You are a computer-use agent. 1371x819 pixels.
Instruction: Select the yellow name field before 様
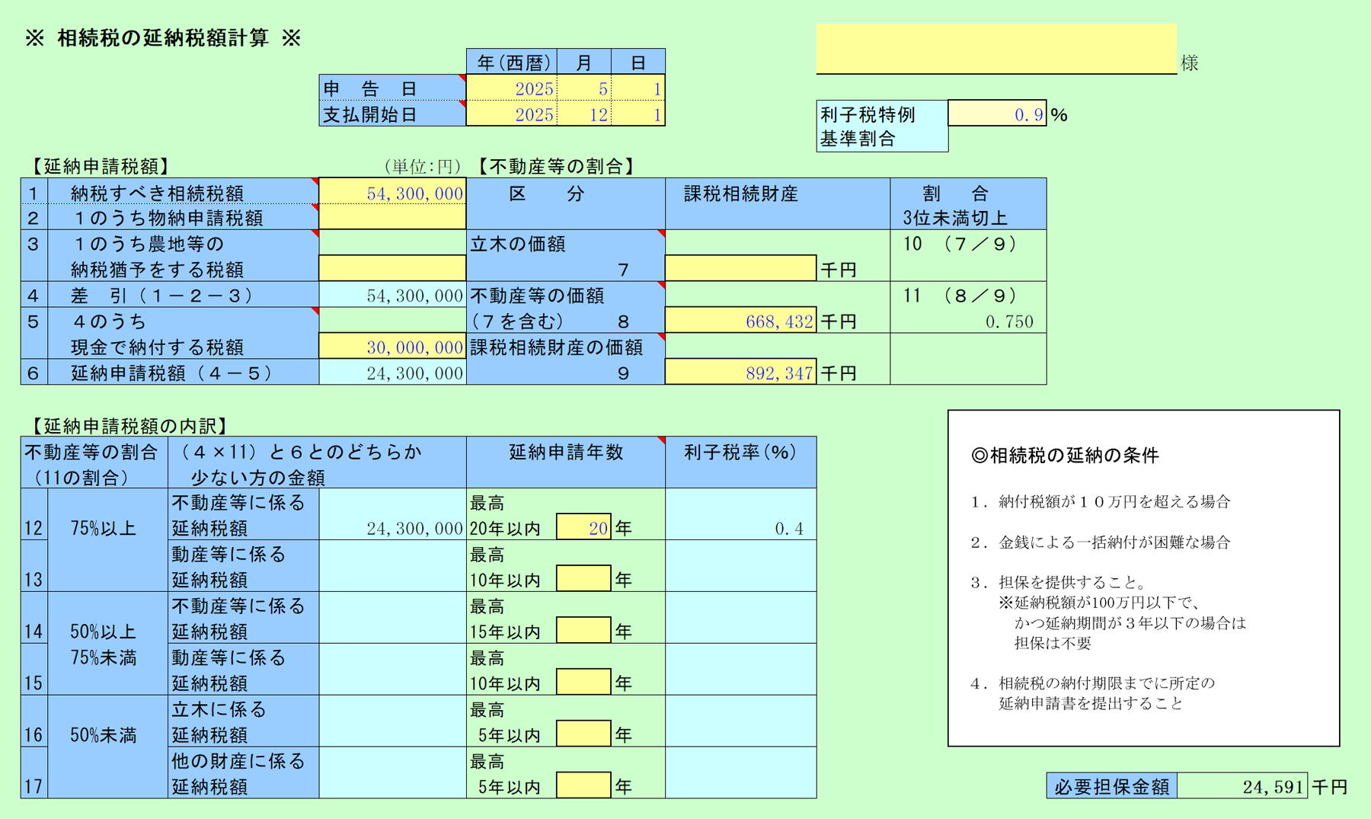[x=996, y=49]
